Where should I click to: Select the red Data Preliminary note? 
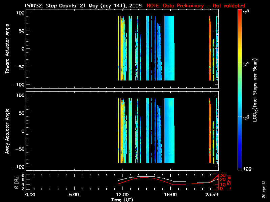(x=196, y=6)
